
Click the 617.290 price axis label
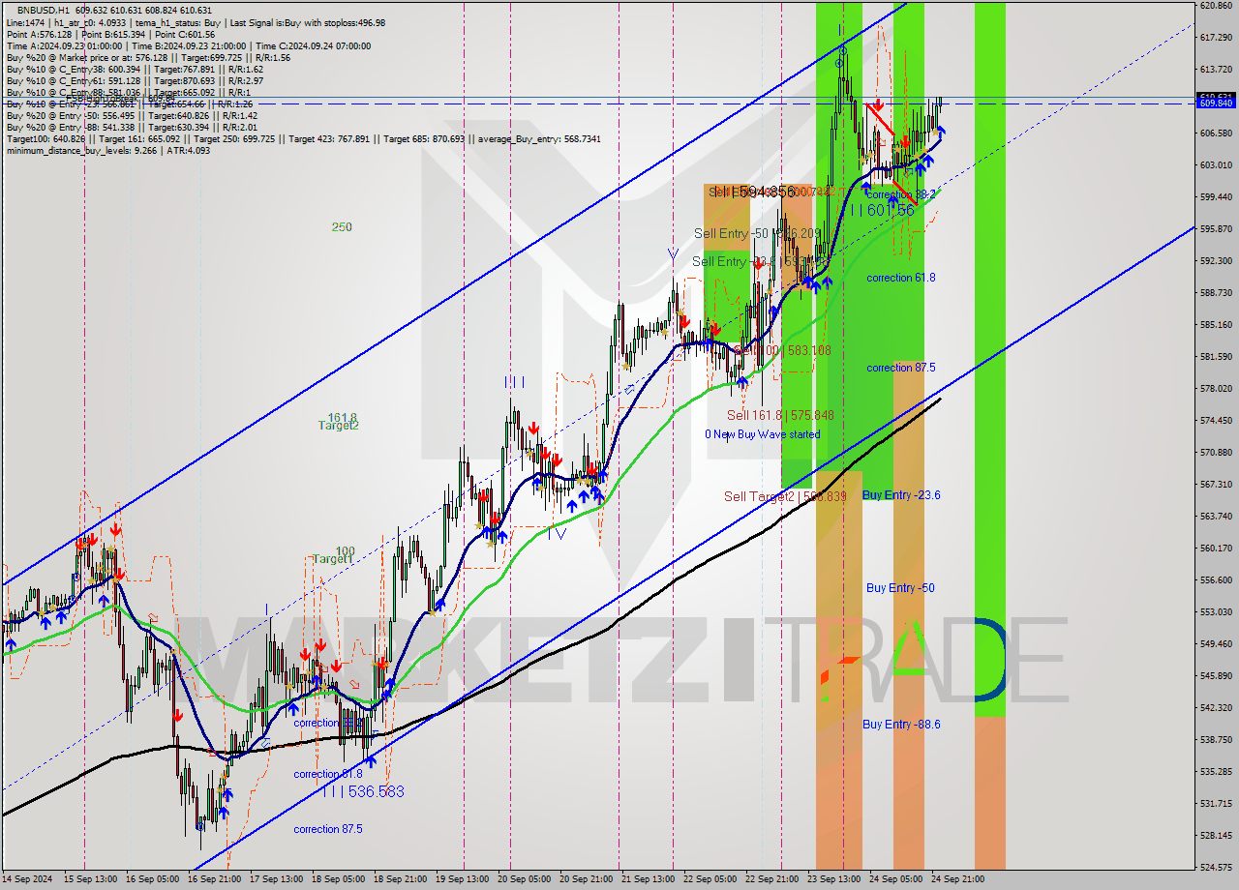click(1216, 38)
